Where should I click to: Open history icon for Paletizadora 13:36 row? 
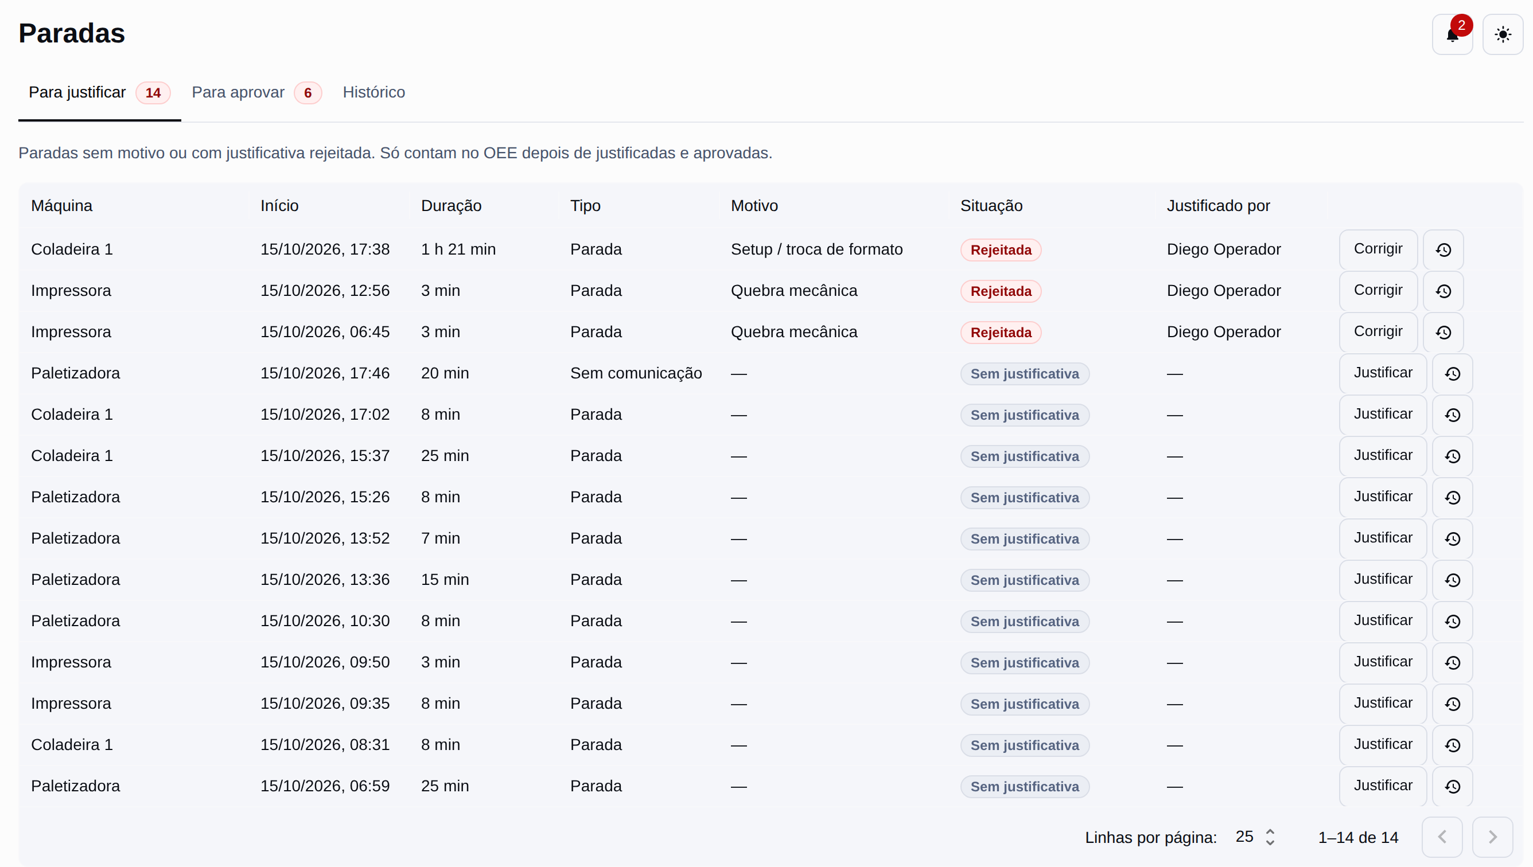point(1453,580)
